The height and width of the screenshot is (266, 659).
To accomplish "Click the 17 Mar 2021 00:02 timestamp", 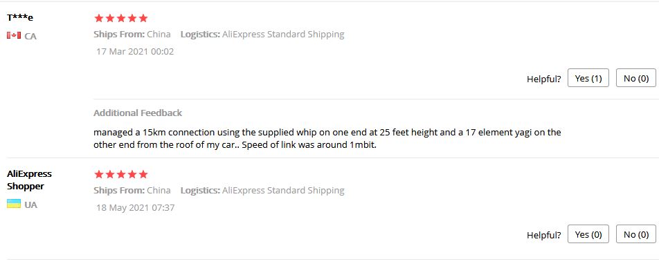I will click(x=135, y=52).
